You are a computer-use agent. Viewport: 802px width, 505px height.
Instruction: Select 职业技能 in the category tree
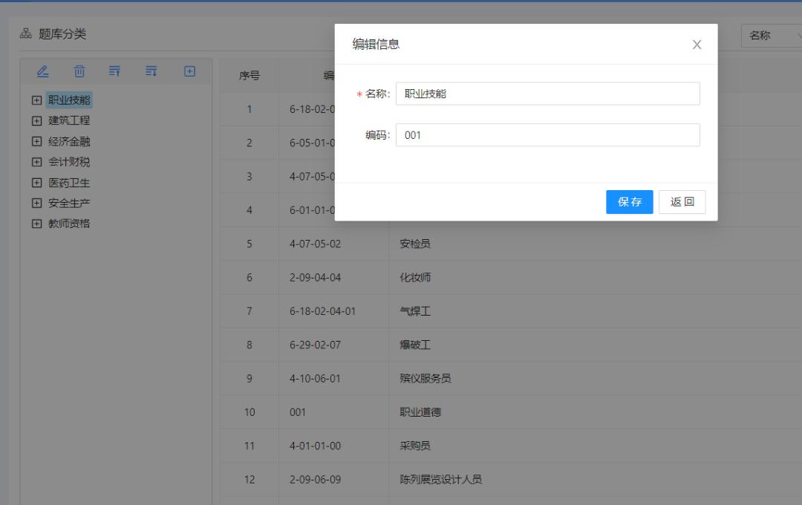[69, 100]
